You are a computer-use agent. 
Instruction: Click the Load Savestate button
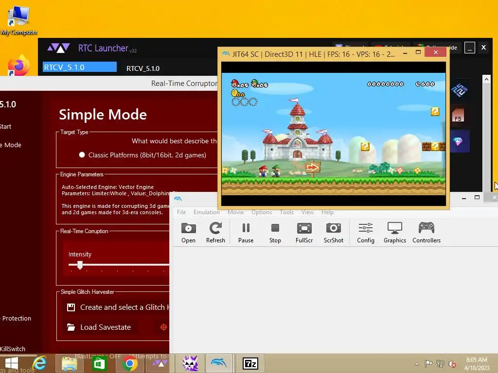[x=101, y=327]
